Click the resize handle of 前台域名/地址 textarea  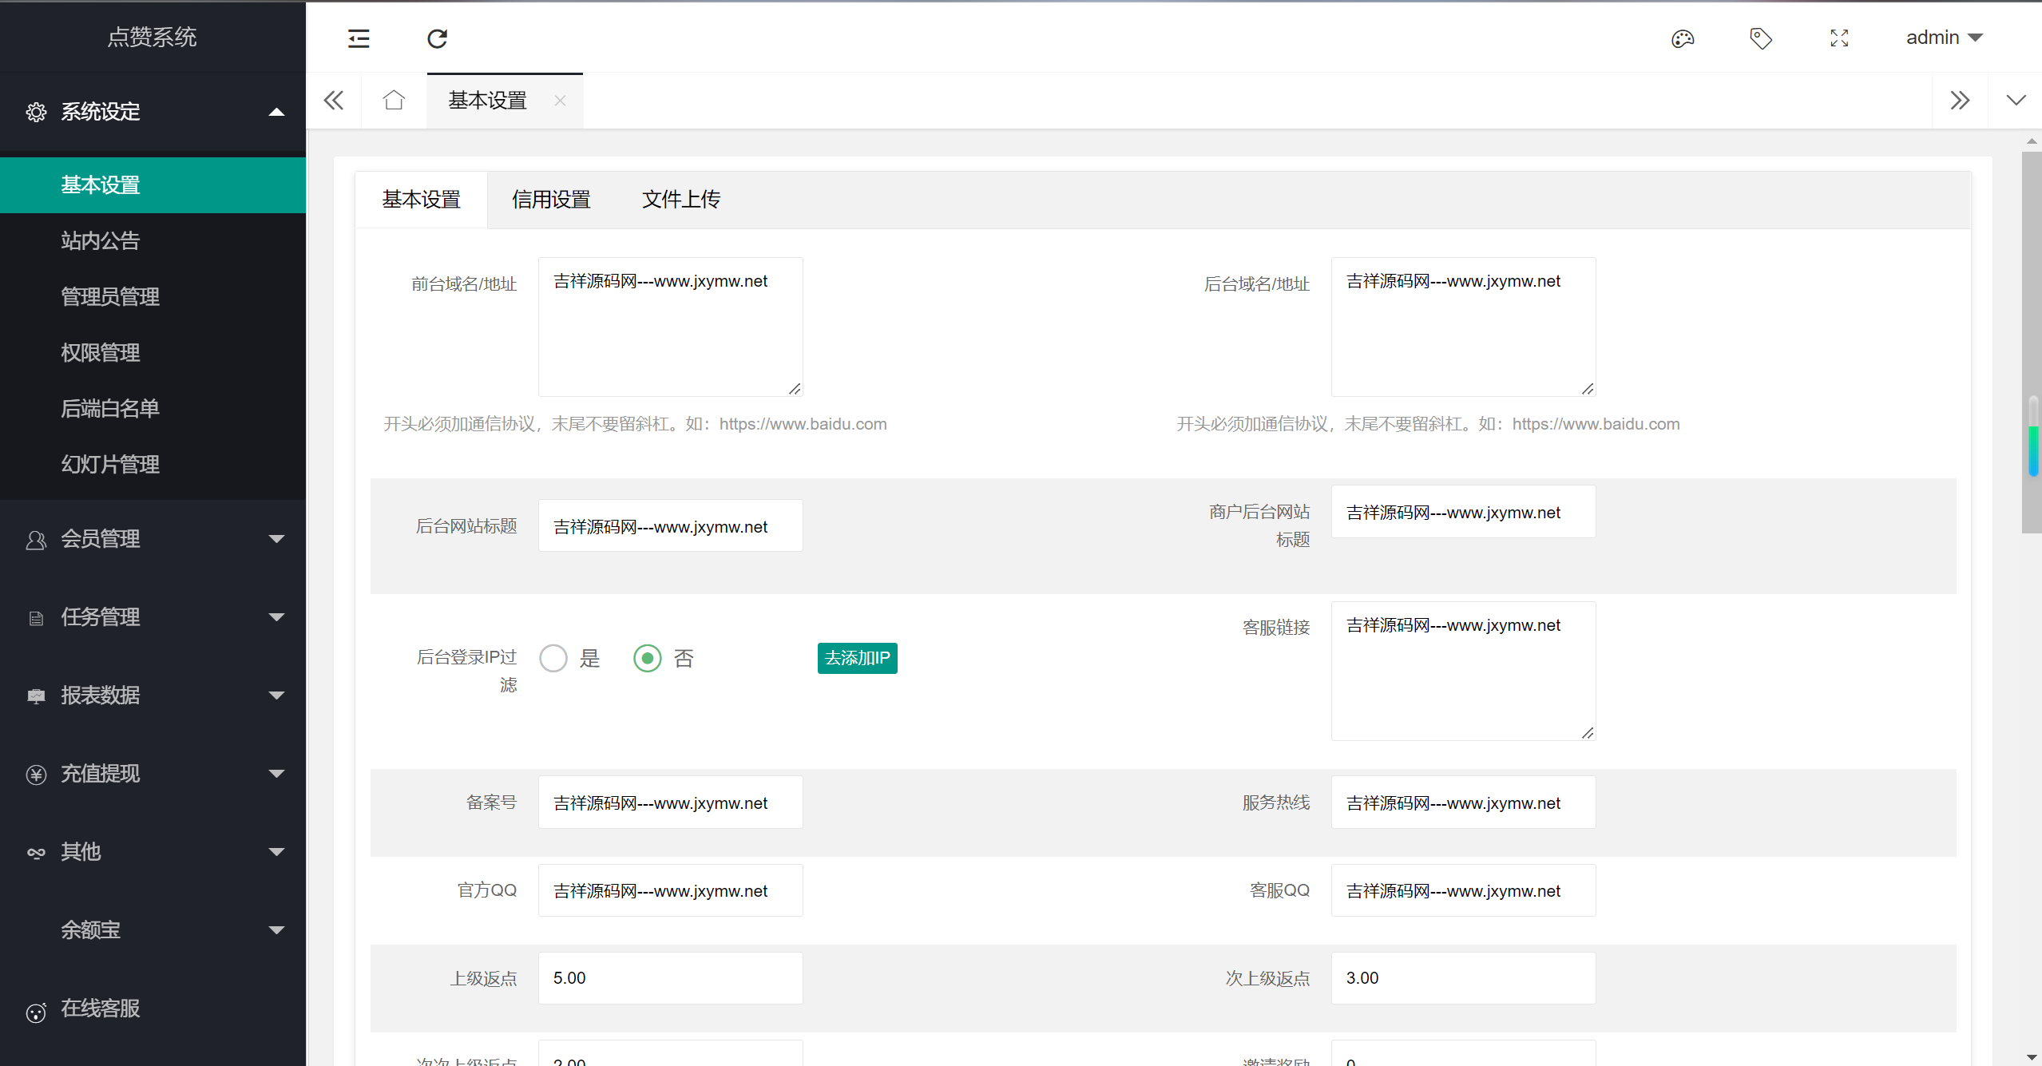(795, 389)
